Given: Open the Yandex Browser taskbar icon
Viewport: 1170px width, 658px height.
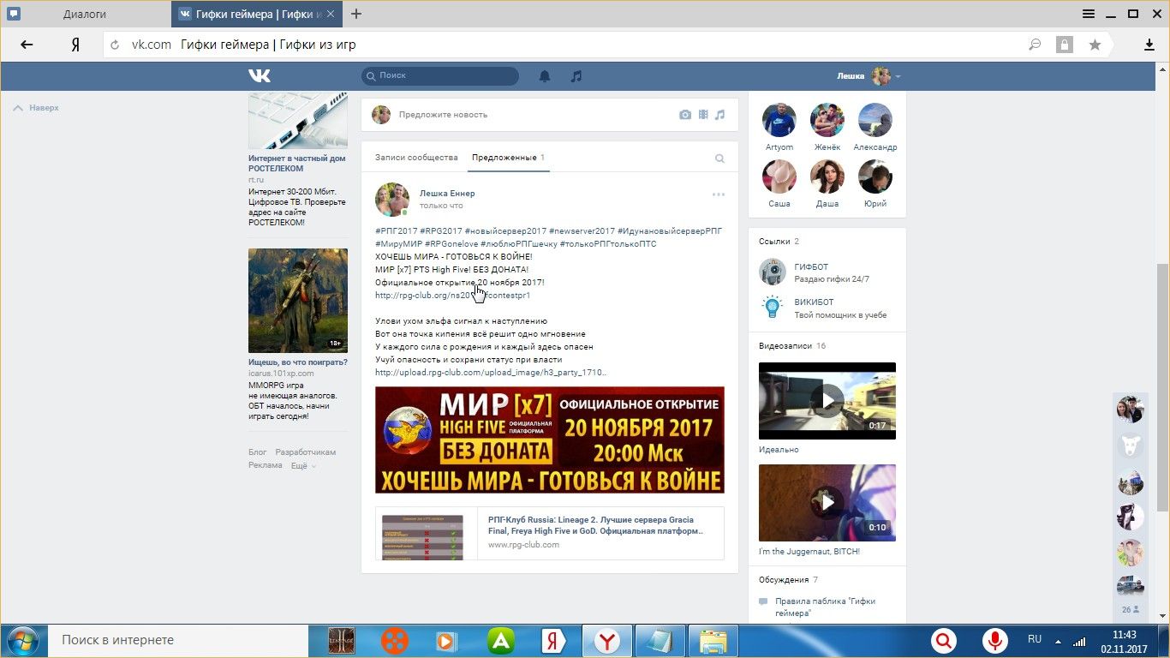Looking at the screenshot, I should (x=608, y=640).
